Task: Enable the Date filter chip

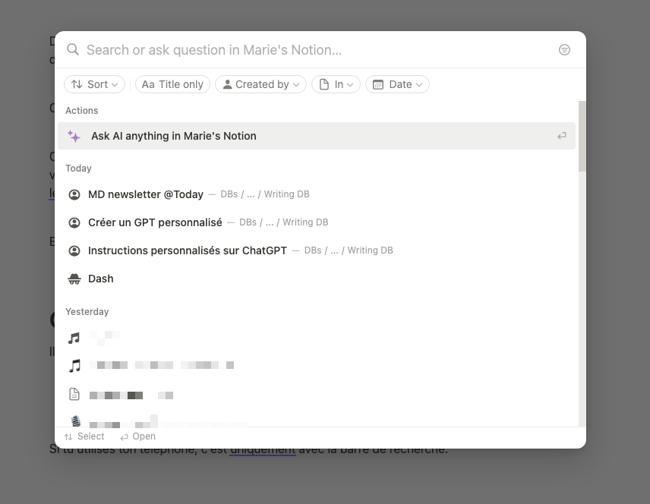Action: [397, 84]
